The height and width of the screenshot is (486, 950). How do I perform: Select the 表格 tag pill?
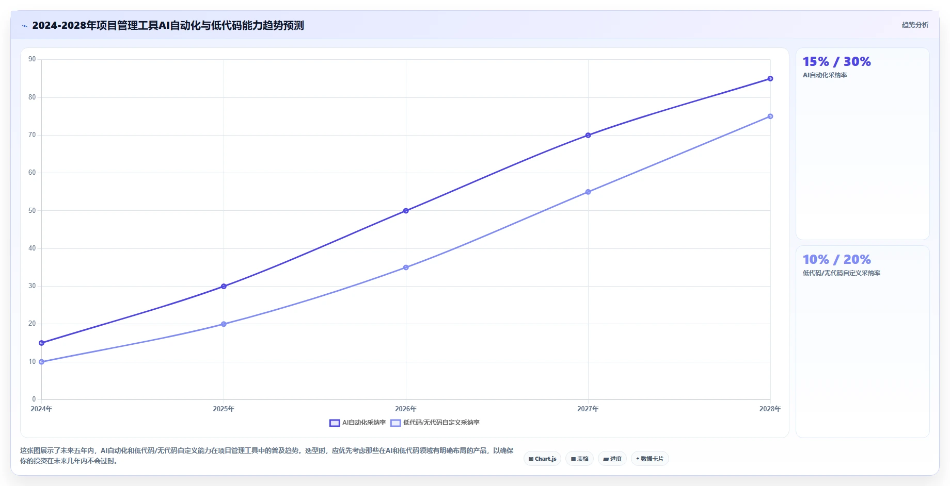(x=579, y=459)
